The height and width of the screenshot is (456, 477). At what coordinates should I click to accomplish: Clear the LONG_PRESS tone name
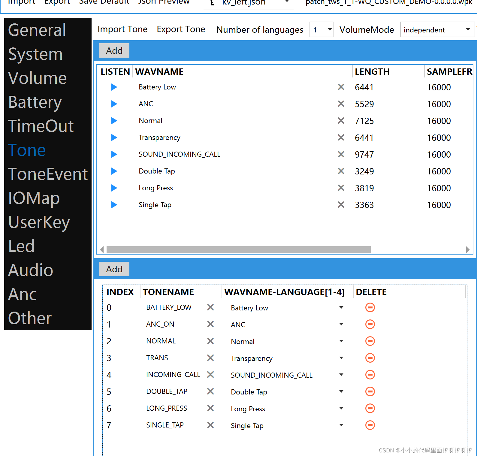[x=210, y=408]
